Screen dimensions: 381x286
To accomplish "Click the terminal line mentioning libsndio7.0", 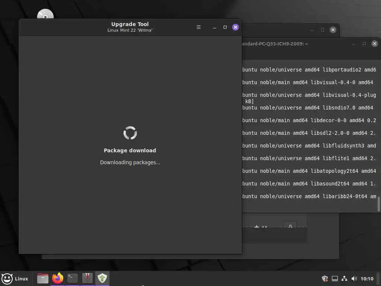I will [x=308, y=108].
